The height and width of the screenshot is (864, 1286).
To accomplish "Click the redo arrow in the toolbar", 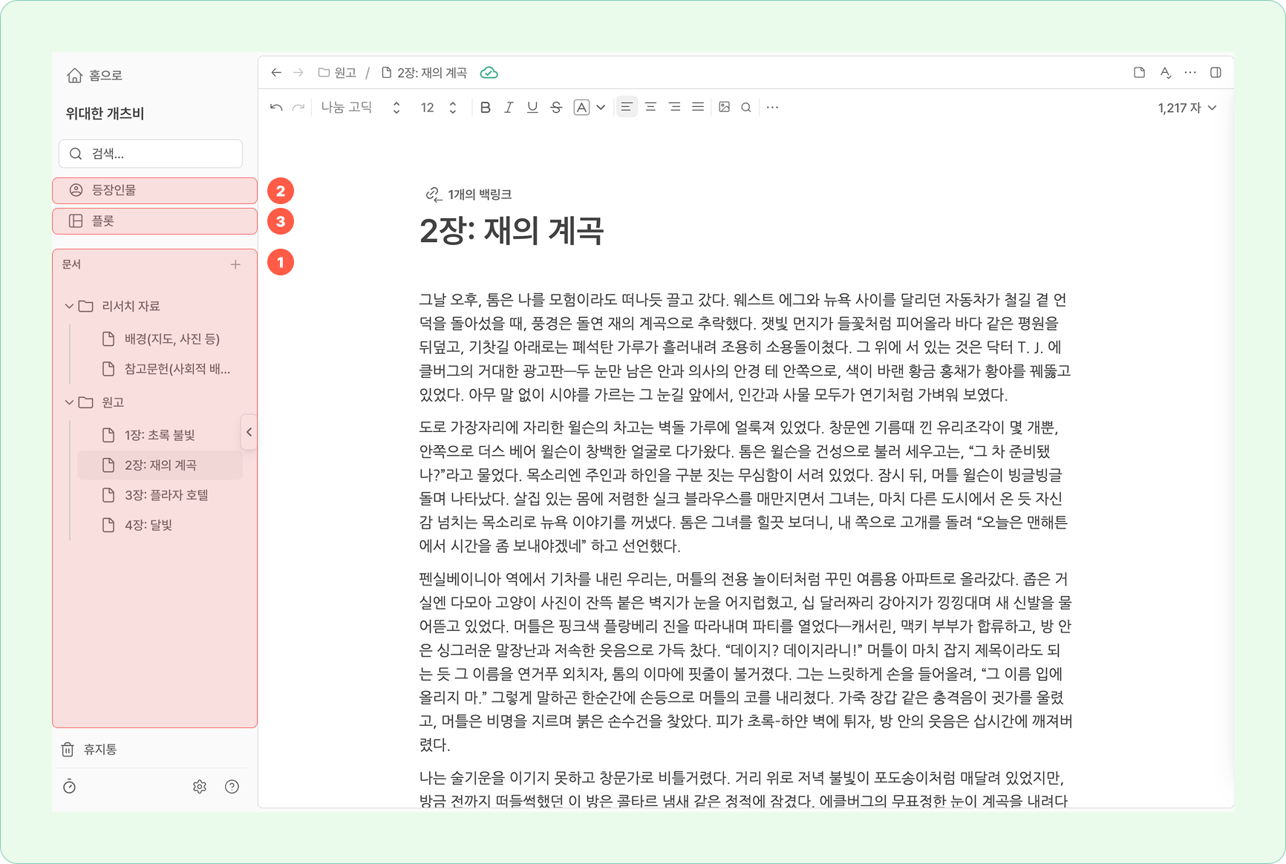I will (x=298, y=108).
